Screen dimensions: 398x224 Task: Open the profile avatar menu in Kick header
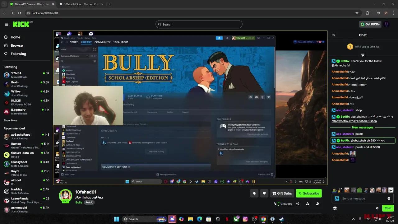click(386, 24)
